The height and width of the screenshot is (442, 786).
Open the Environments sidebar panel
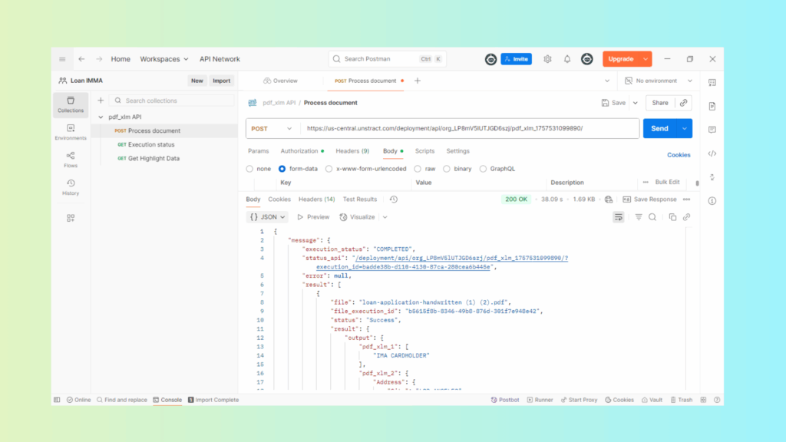tap(71, 132)
